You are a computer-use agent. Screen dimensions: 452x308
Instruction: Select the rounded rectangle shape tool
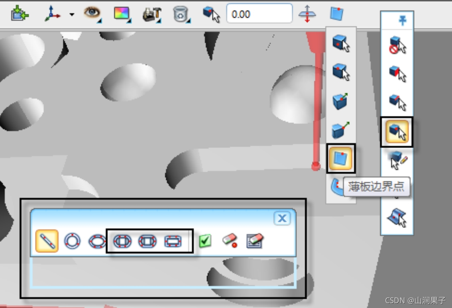point(147,241)
